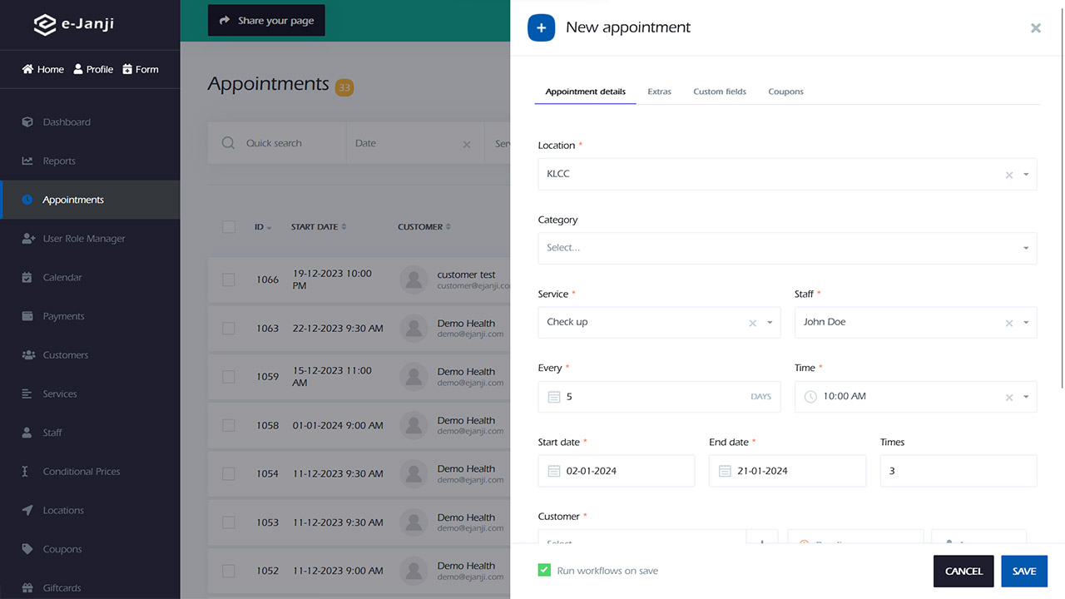Clear the Date filter

point(467,144)
